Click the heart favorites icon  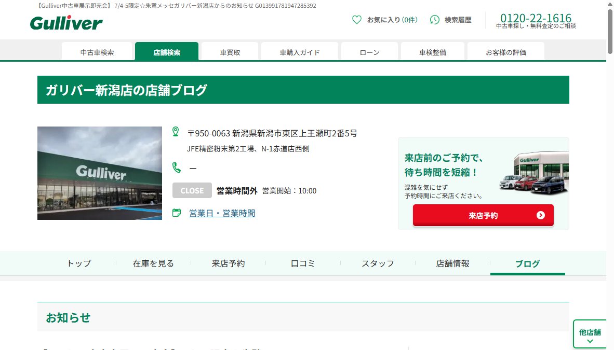click(357, 20)
